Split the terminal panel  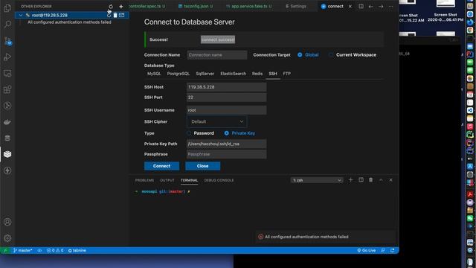361,180
